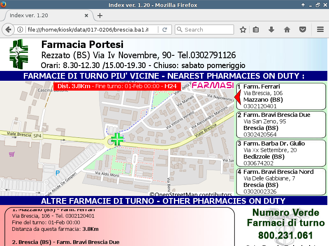Screen dimensions: 329x246
Task: Open the Firefox hamburger menu
Action: (320, 30)
